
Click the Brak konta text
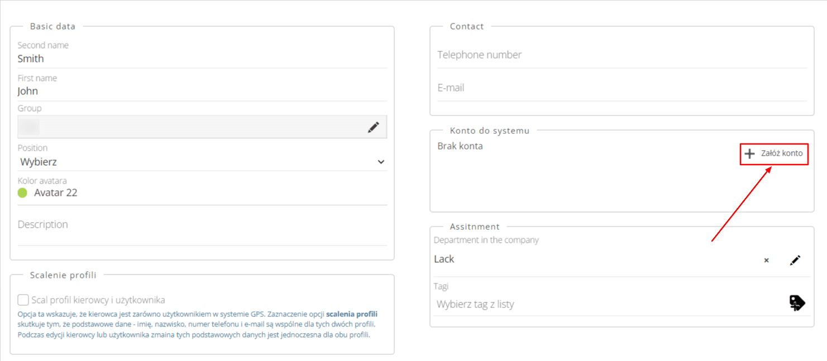pyautogui.click(x=460, y=146)
